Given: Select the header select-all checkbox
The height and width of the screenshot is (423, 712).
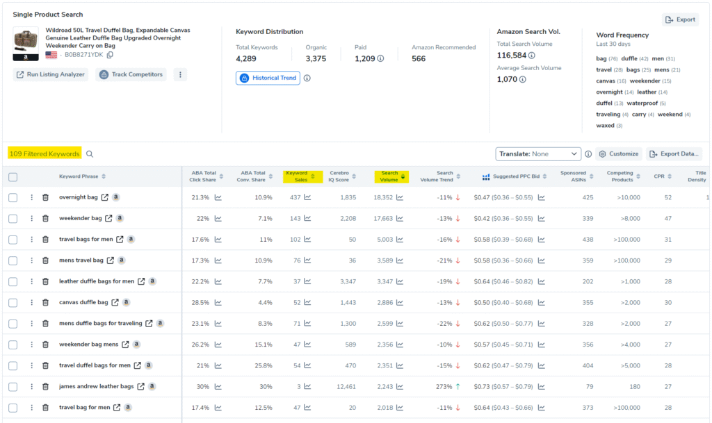Looking at the screenshot, I should pyautogui.click(x=13, y=176).
